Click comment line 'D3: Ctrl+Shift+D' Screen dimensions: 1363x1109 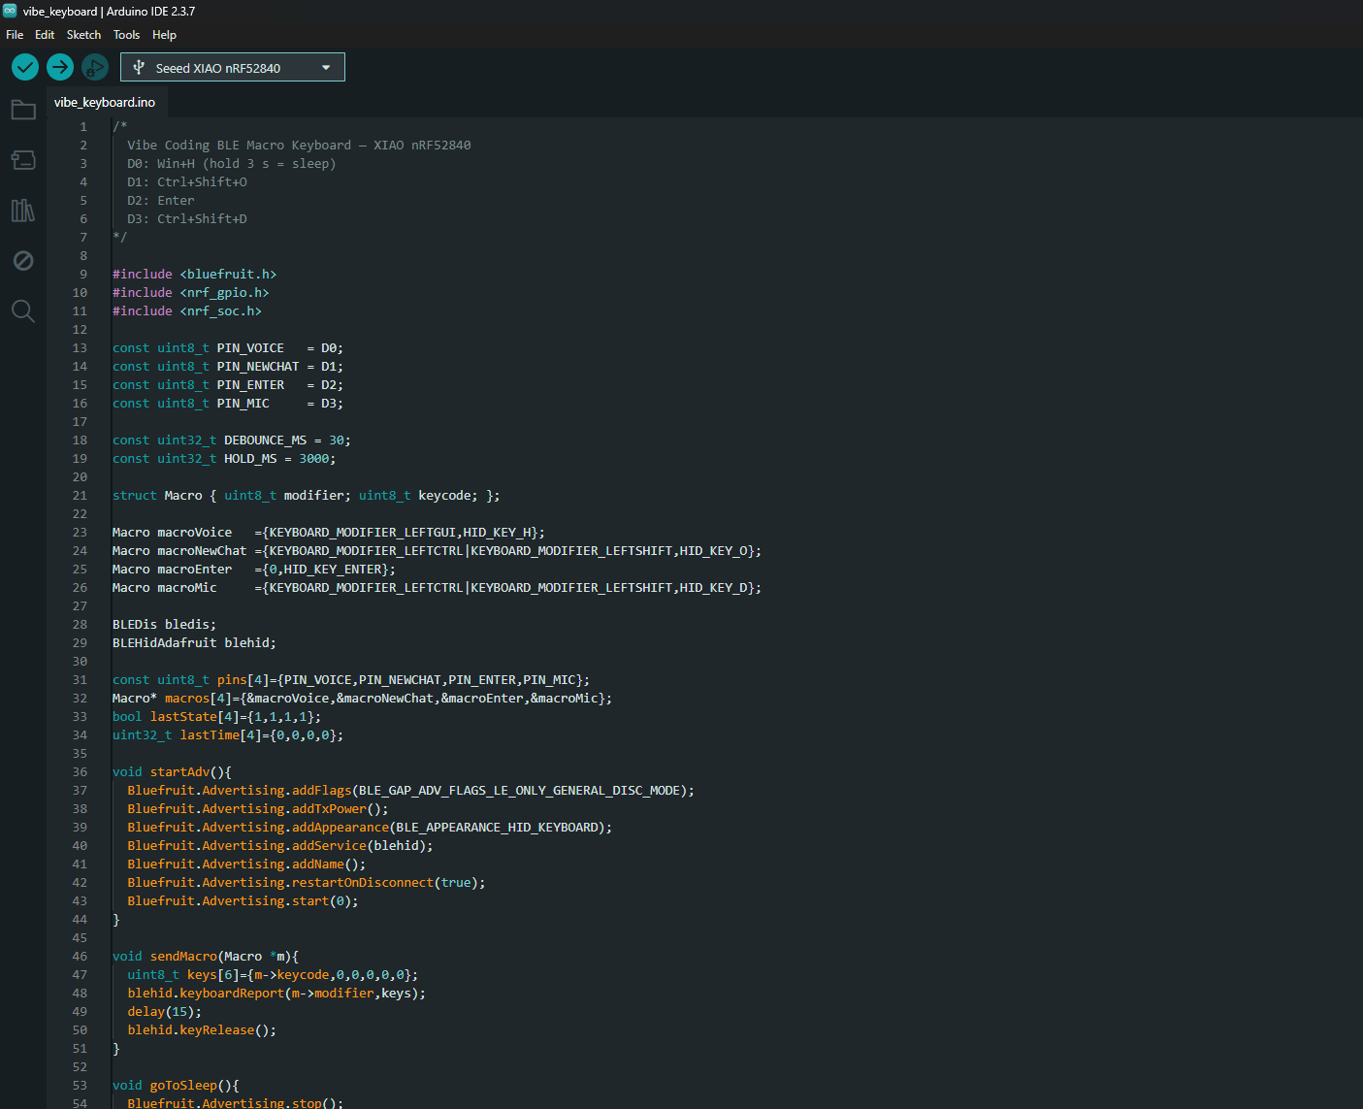(187, 219)
